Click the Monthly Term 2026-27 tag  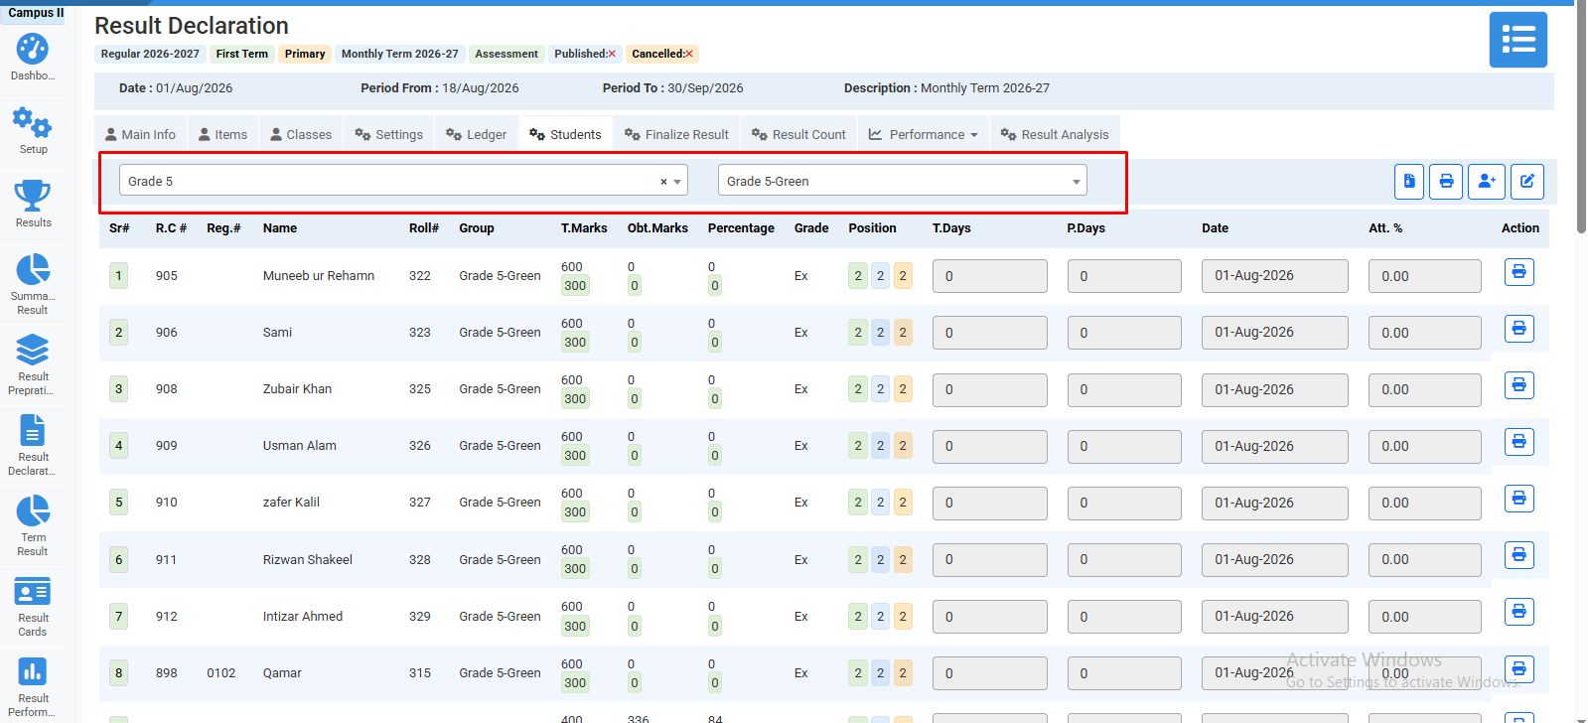(x=400, y=54)
